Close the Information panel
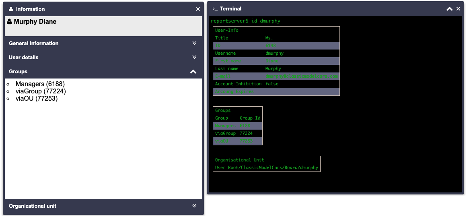 pos(198,9)
